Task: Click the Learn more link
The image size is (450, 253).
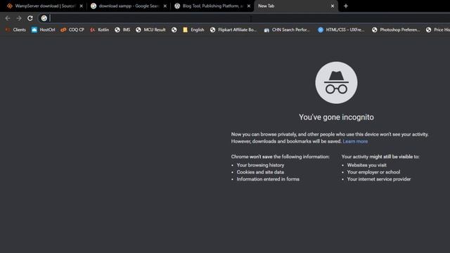Action: (355, 141)
